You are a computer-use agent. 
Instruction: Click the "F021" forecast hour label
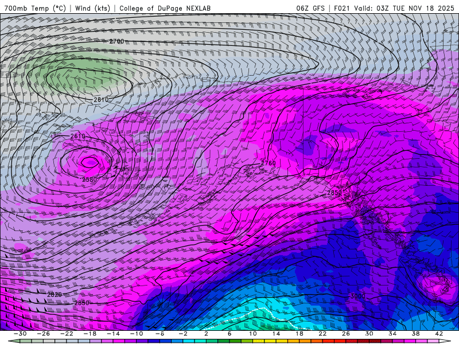pos(341,8)
